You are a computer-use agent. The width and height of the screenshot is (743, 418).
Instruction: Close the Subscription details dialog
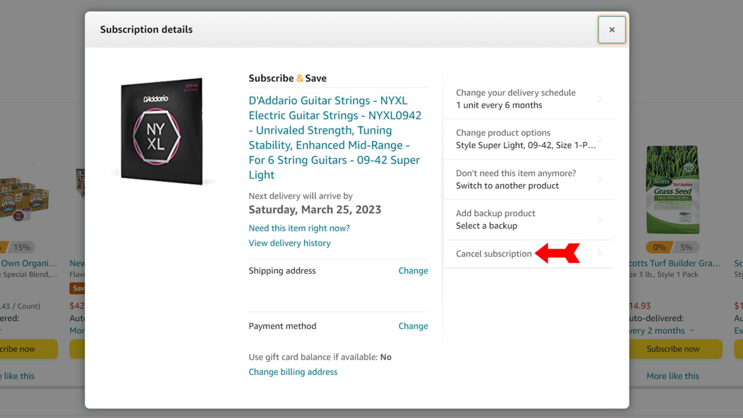pos(612,30)
